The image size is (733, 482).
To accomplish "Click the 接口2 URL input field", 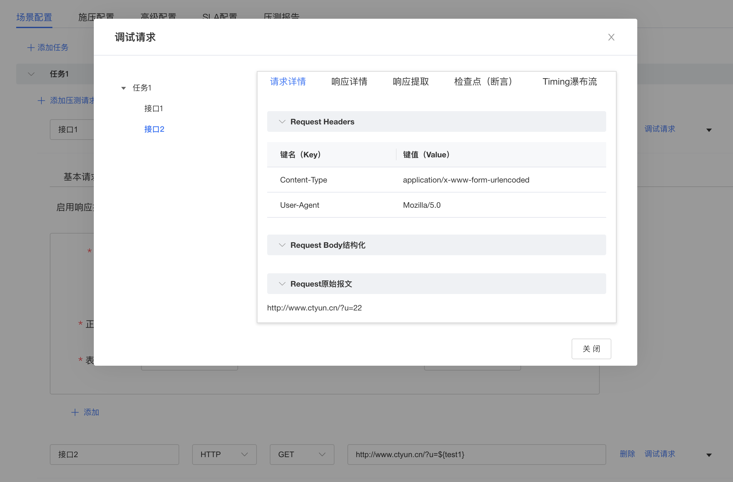I will pos(476,455).
